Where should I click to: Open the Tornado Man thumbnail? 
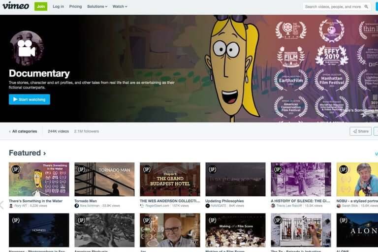point(104,179)
